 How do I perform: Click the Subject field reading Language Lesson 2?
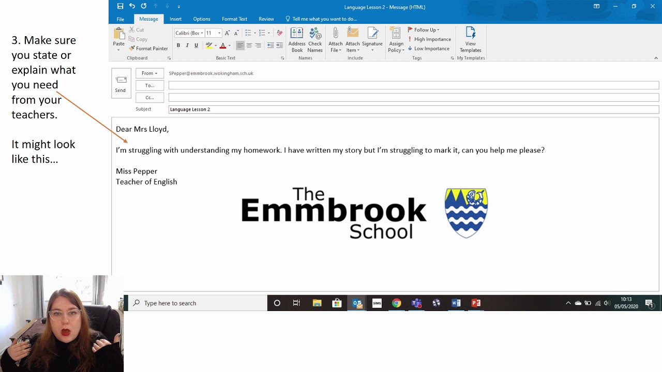coord(414,109)
